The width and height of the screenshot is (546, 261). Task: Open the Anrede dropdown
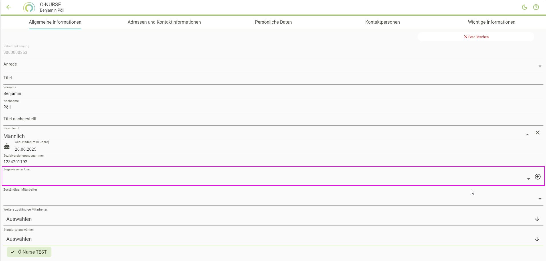click(539, 66)
